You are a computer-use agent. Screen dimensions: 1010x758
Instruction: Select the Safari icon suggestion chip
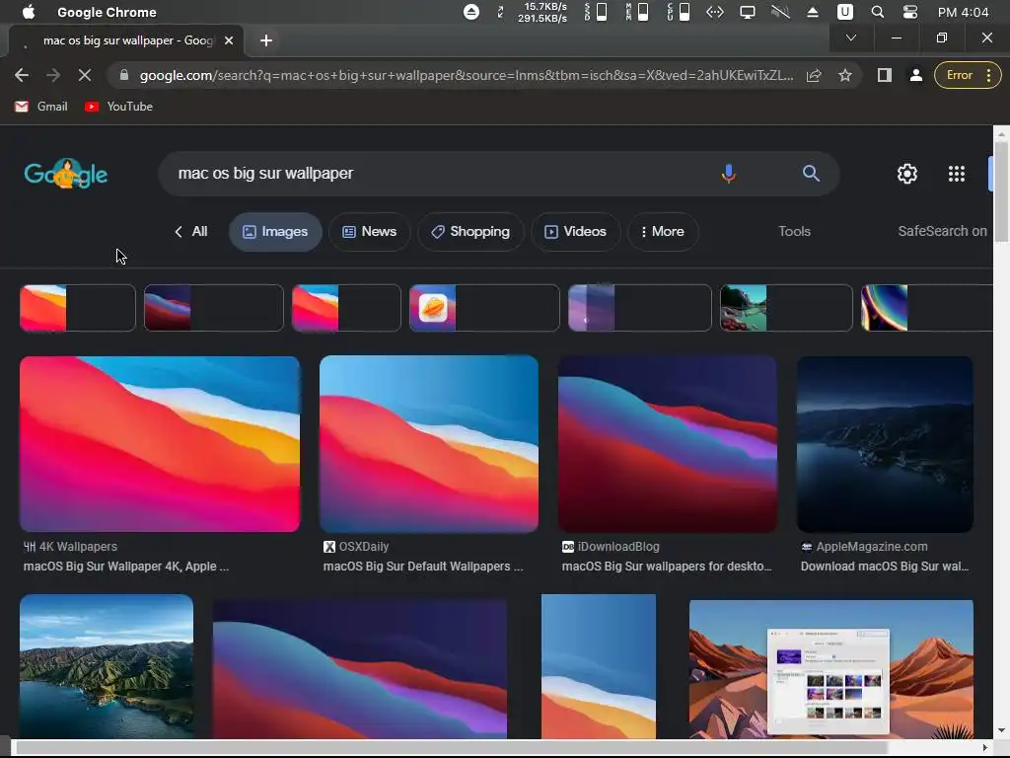pyautogui.click(x=484, y=308)
